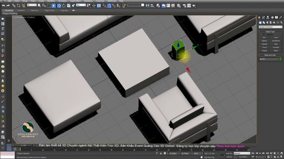The image size is (284, 159).
Task: Open the Curve Editor
Action: (168, 6)
